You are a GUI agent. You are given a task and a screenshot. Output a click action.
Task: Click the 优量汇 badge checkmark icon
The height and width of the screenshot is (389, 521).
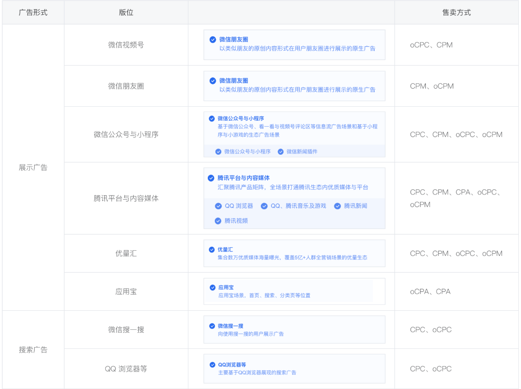pyautogui.click(x=212, y=249)
